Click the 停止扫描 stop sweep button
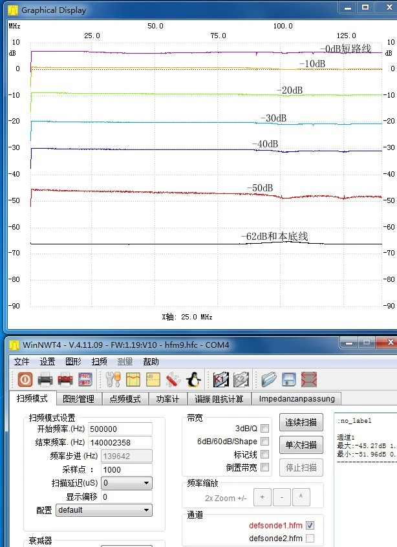The image size is (397, 547). [301, 467]
